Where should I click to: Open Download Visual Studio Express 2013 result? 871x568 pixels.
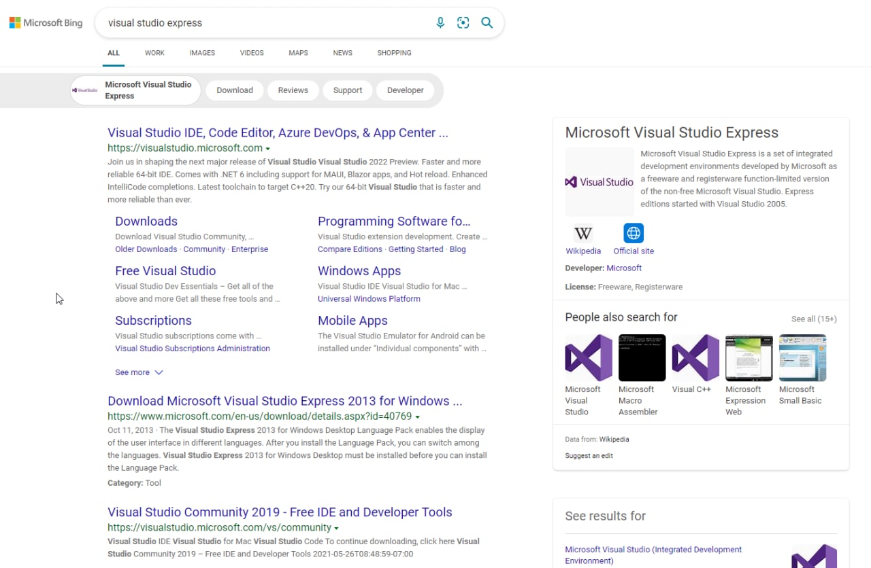(x=284, y=401)
